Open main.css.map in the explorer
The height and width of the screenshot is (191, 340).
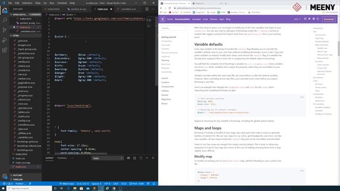click(x=23, y=163)
